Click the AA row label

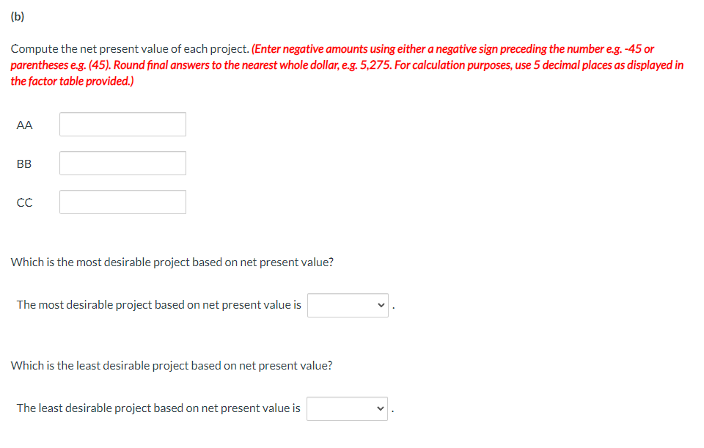(x=24, y=125)
